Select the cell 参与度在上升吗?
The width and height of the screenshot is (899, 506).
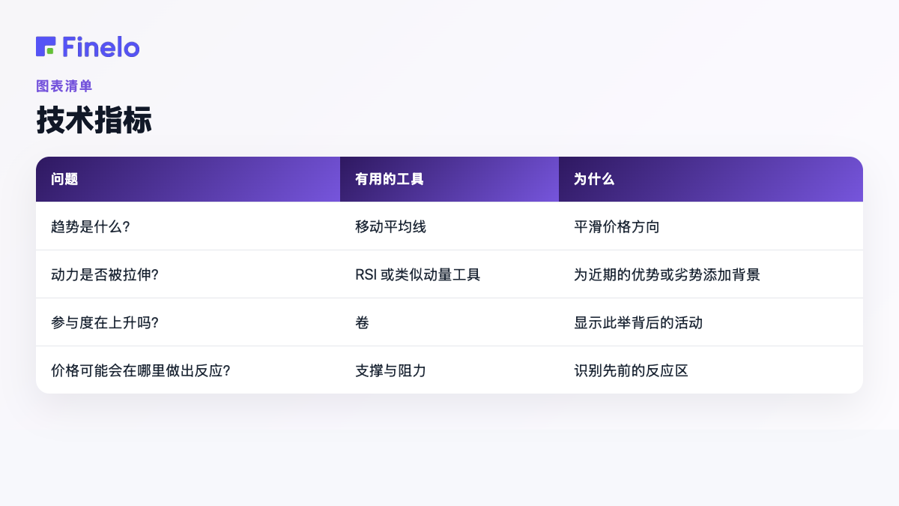click(x=188, y=322)
